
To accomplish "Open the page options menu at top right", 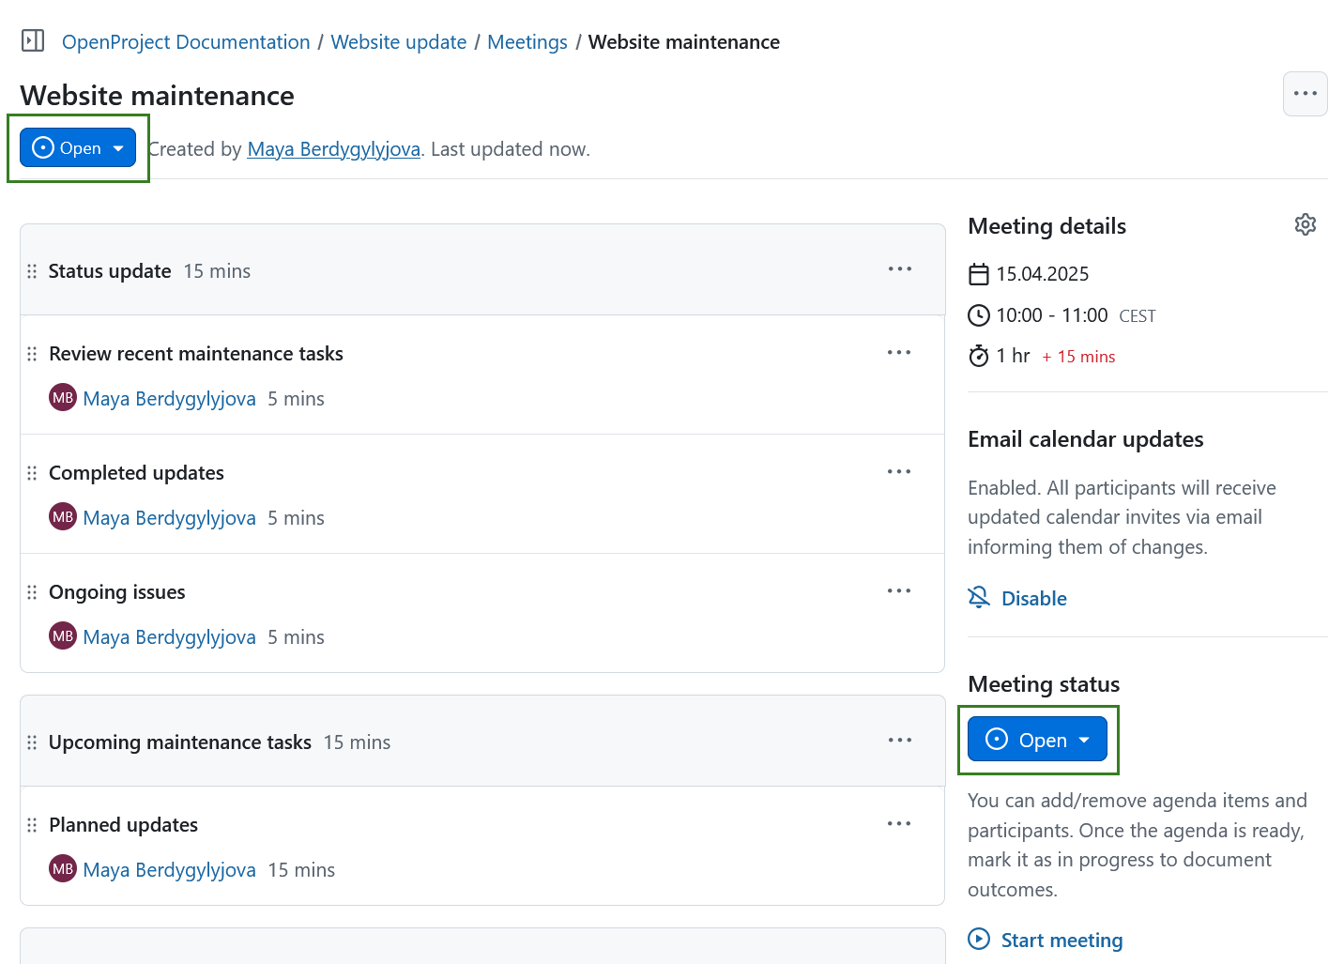I will [1306, 94].
